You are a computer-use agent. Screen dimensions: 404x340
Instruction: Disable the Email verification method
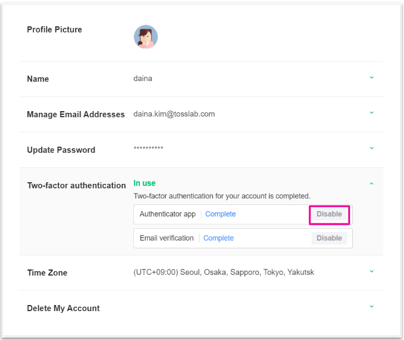click(329, 238)
